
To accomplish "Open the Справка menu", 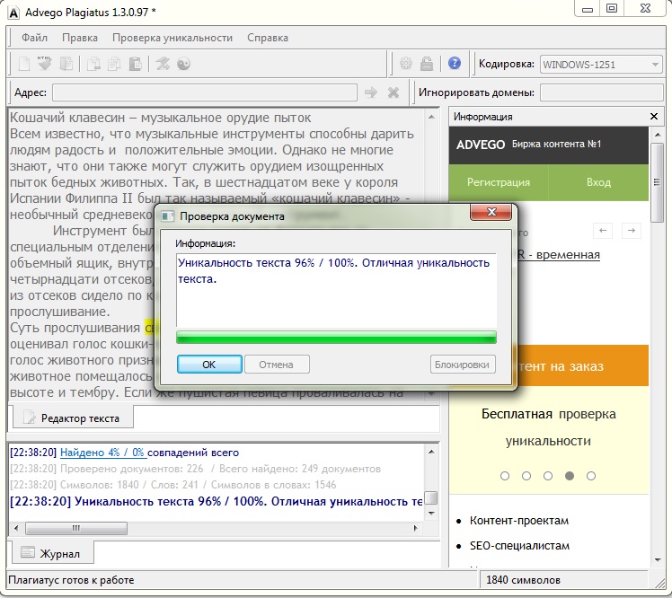I will click(x=268, y=38).
